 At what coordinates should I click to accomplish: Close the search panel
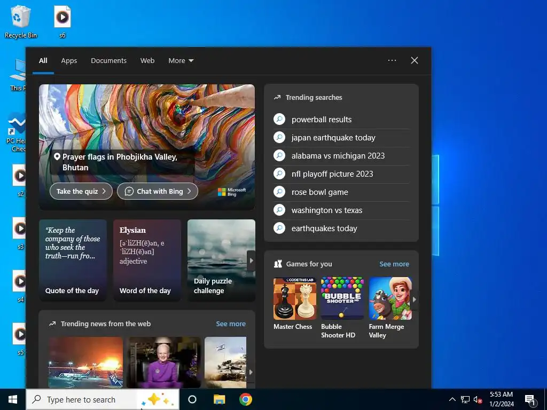(x=415, y=60)
